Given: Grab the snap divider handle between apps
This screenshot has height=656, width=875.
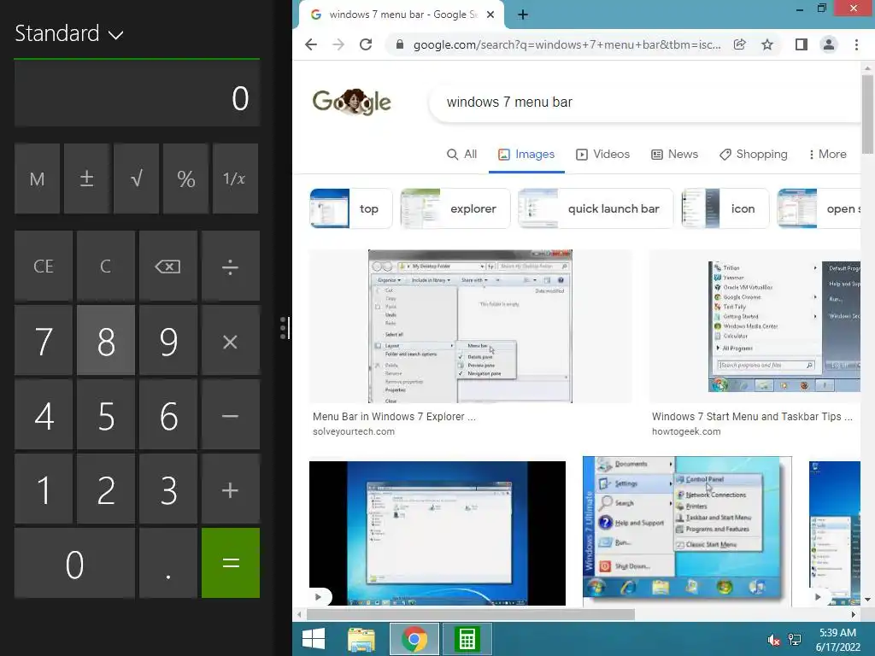Looking at the screenshot, I should tap(285, 328).
